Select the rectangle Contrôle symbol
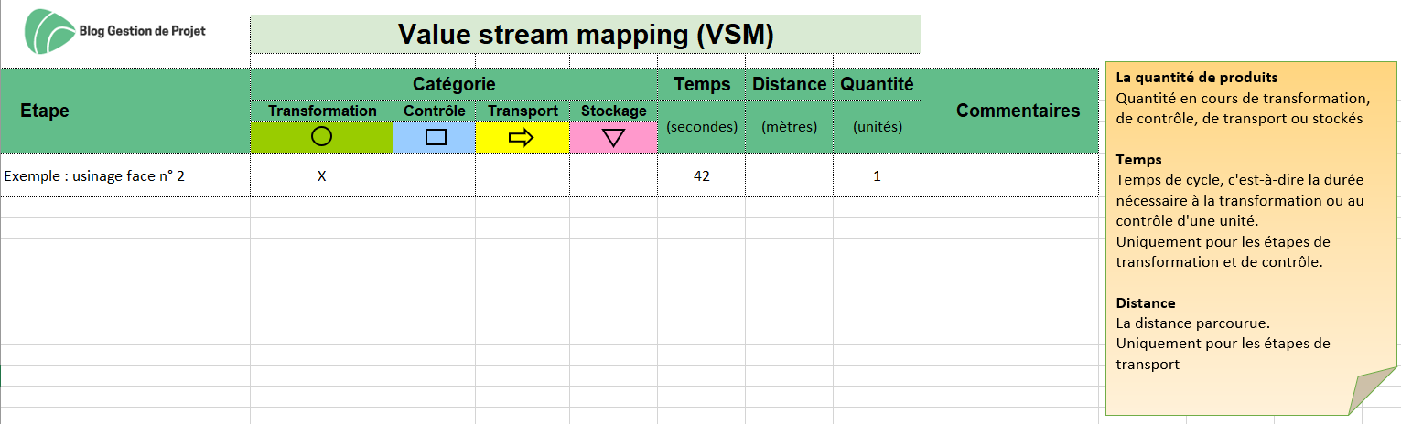 [436, 137]
